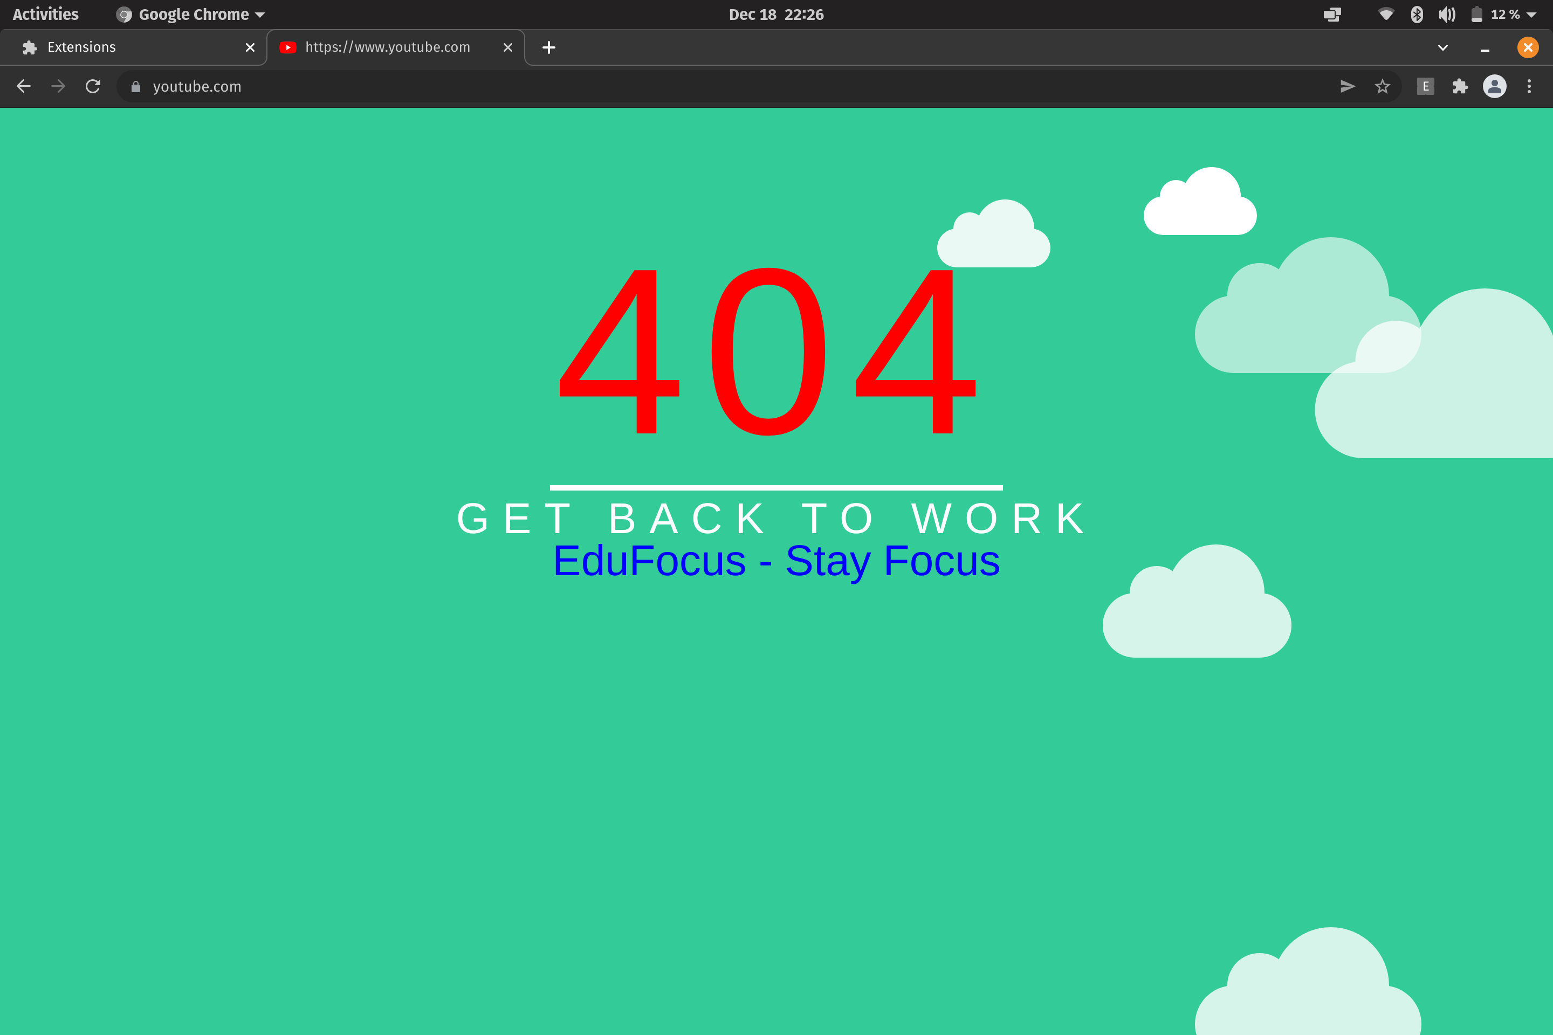Close the YouTube tab
This screenshot has width=1553, height=1035.
(508, 47)
